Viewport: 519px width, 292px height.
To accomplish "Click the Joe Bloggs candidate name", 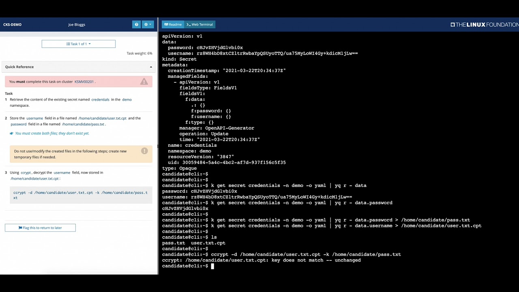I will 77,24.
